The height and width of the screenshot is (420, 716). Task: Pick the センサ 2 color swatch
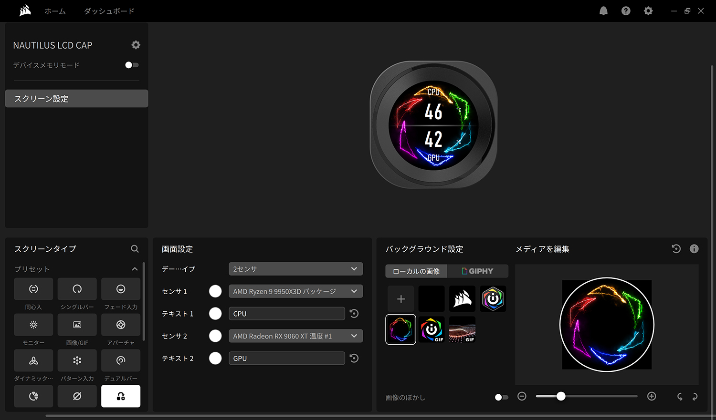(x=215, y=336)
